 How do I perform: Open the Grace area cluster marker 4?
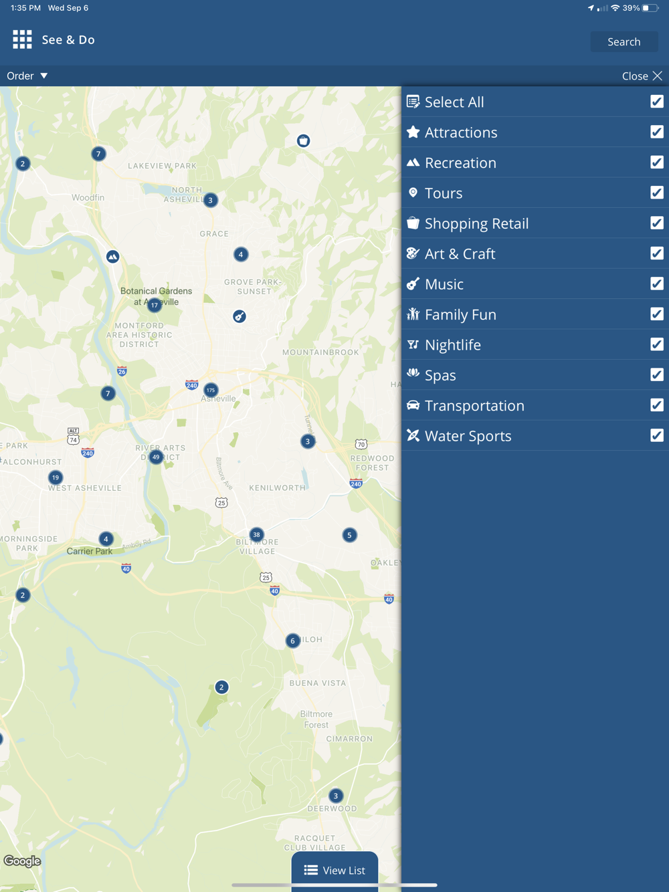pyautogui.click(x=241, y=254)
